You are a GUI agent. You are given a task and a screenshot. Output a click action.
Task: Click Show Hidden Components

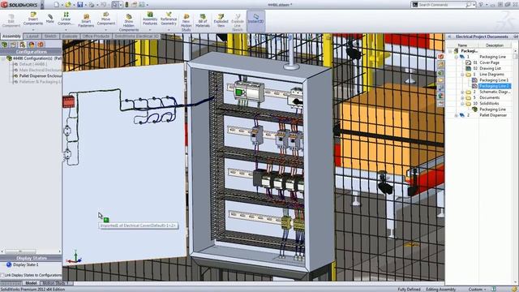[x=129, y=23]
